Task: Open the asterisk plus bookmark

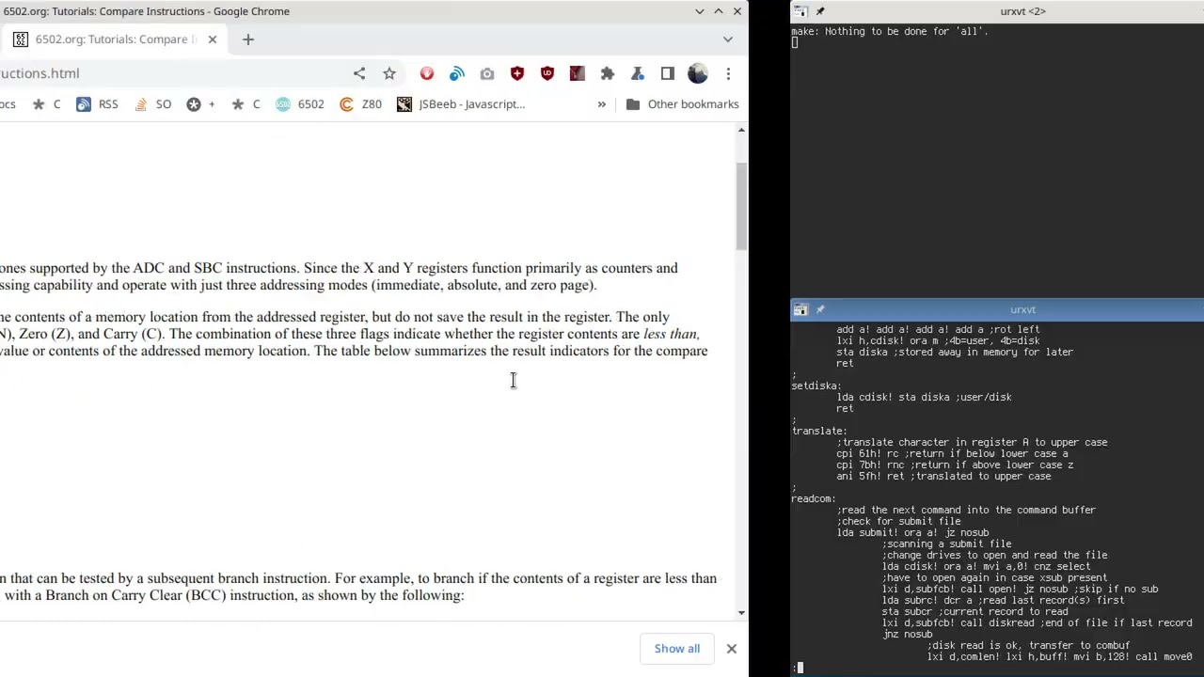Action: (x=201, y=104)
